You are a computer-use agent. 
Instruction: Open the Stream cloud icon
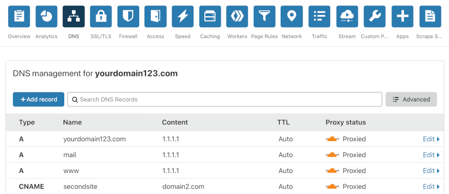[347, 17]
